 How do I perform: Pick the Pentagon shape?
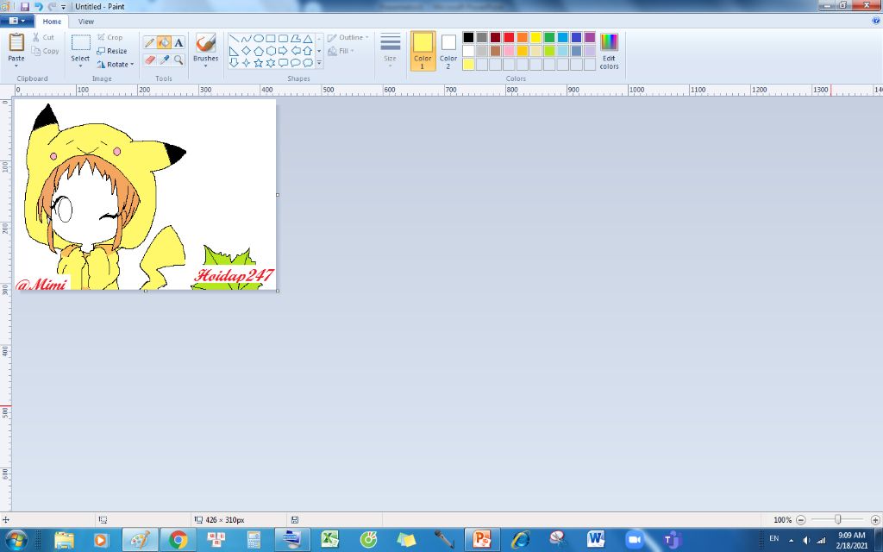pyautogui.click(x=259, y=51)
